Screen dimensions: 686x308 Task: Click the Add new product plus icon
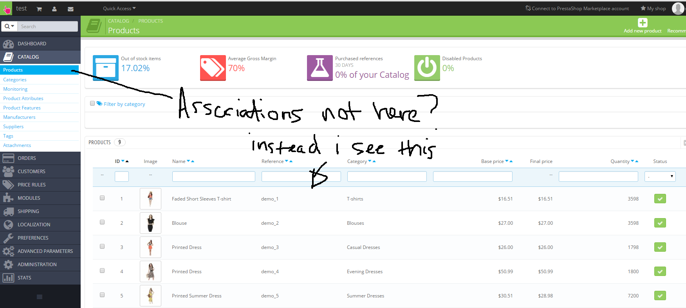643,23
